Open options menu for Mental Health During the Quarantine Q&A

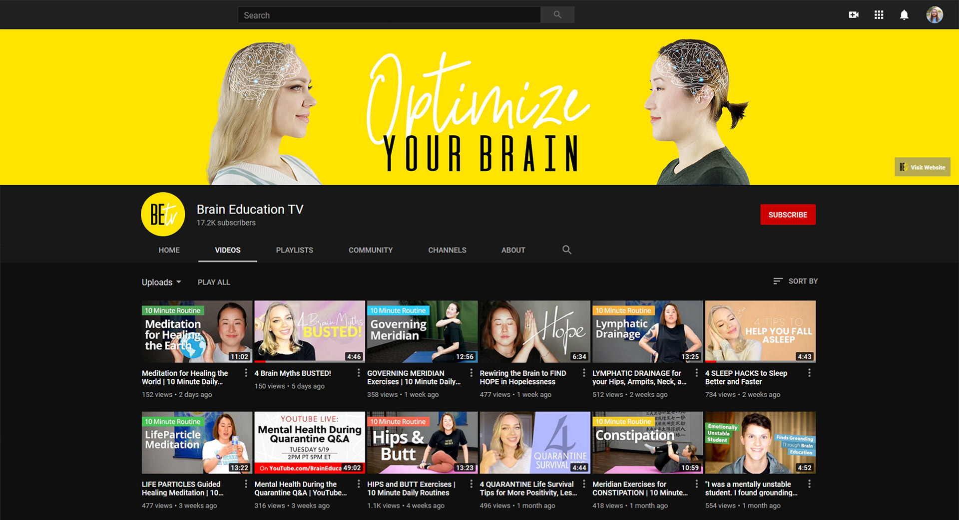click(x=359, y=484)
